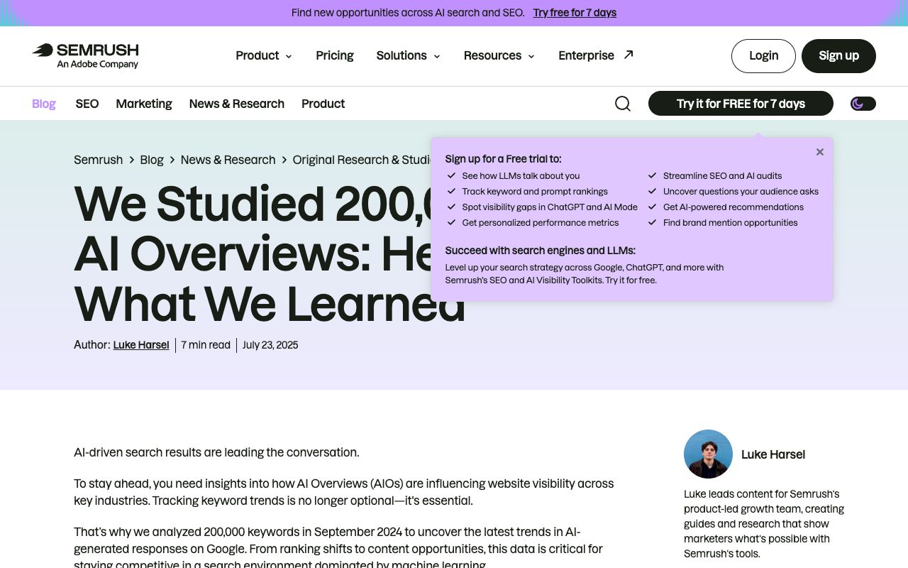908x568 pixels.
Task: Click Try it for FREE for 7 days
Action: point(741,104)
